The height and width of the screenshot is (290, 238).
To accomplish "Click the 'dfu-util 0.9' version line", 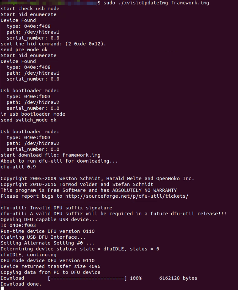I will tap(18, 167).
